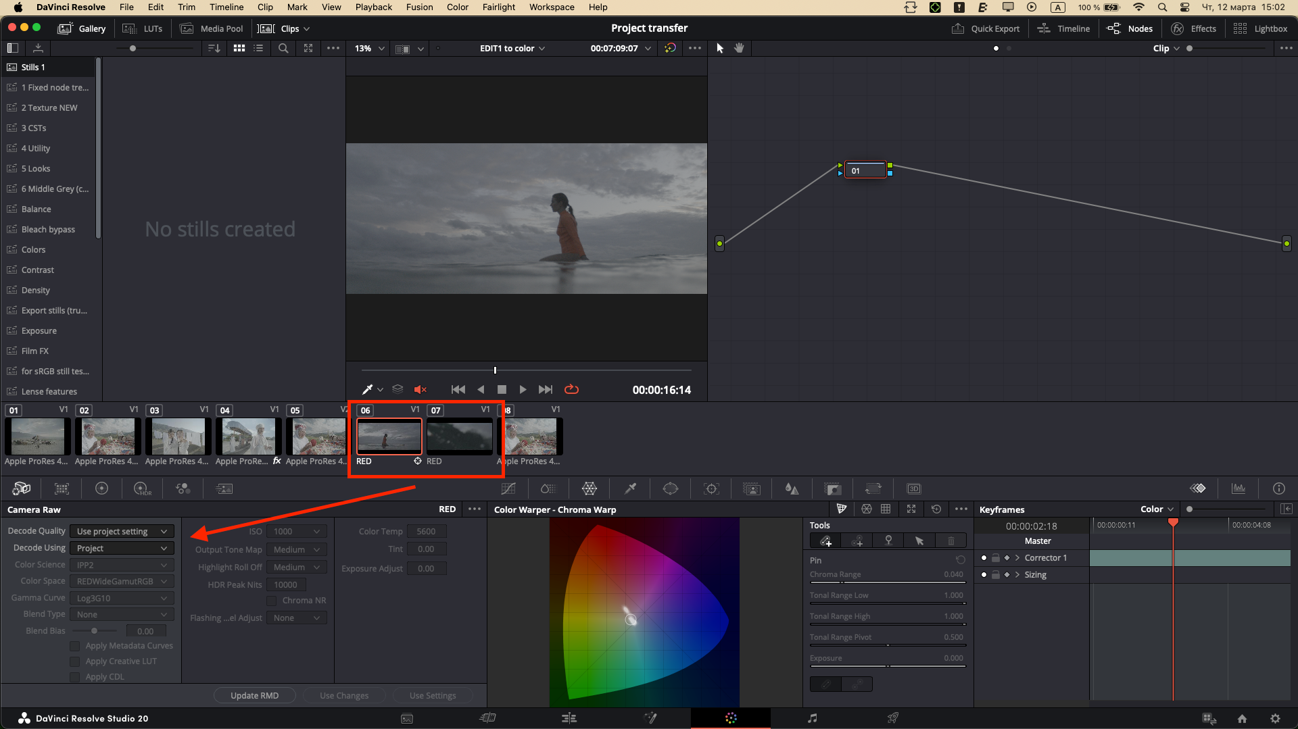Open the Gamma Curve dropdown
This screenshot has width=1298, height=729.
coord(122,598)
